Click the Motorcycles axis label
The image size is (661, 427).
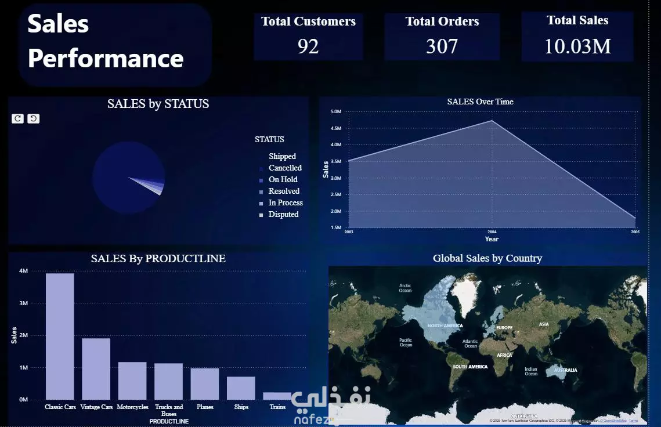point(132,407)
